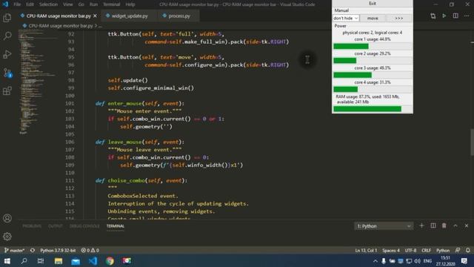Viewport: 474px width, 267px height.
Task: Open the Terminal menu
Action: (x=112, y=4)
